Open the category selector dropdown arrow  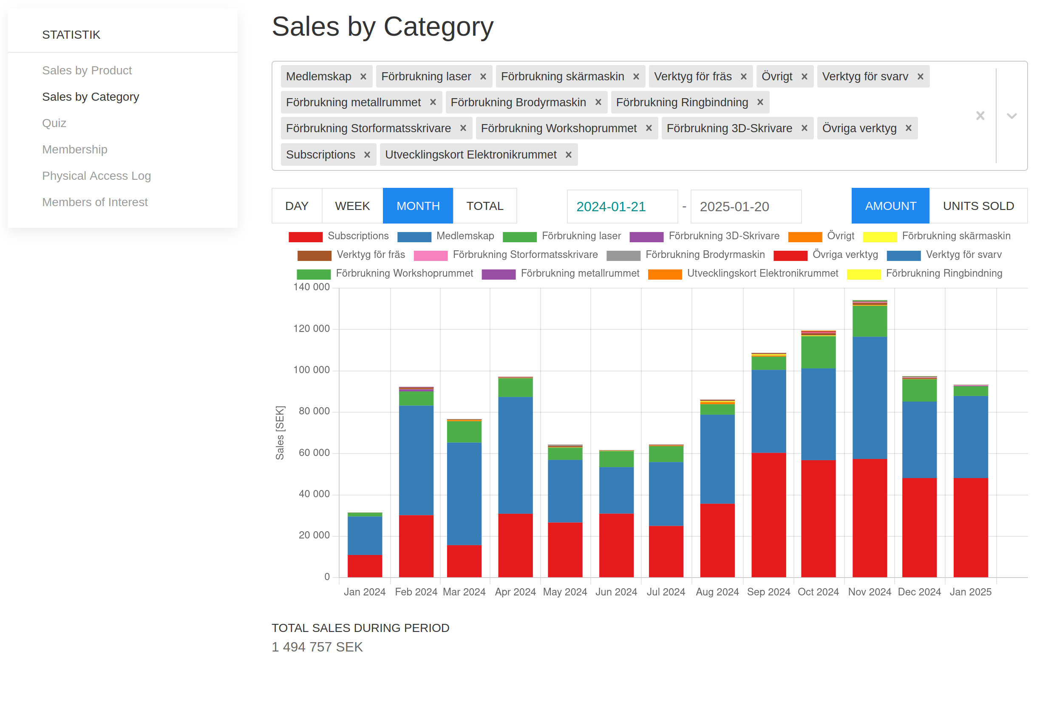(x=1011, y=116)
